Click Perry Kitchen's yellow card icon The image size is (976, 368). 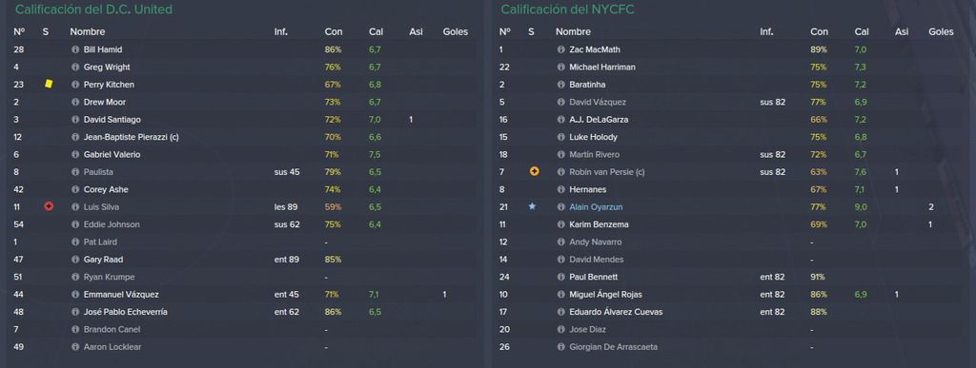[x=50, y=84]
